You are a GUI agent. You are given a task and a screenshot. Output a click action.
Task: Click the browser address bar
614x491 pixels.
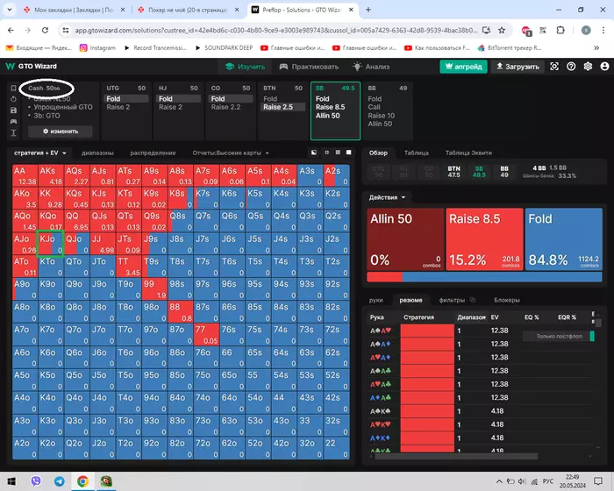click(276, 30)
